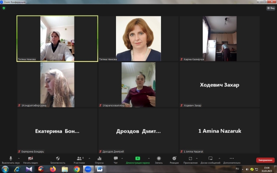Select the 1КондратовВероника video tile
Viewport: 277px width, 173px height.
pos(58,85)
